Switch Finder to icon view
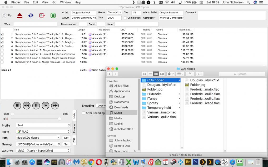Image resolution: width=268 pixels, height=167 pixels. tap(144, 74)
